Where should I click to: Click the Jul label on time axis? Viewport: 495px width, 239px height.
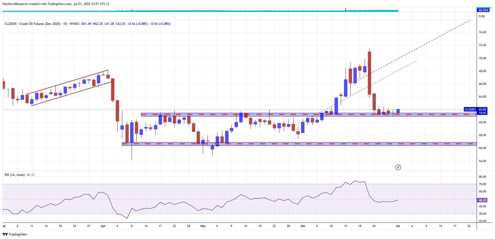click(398, 226)
